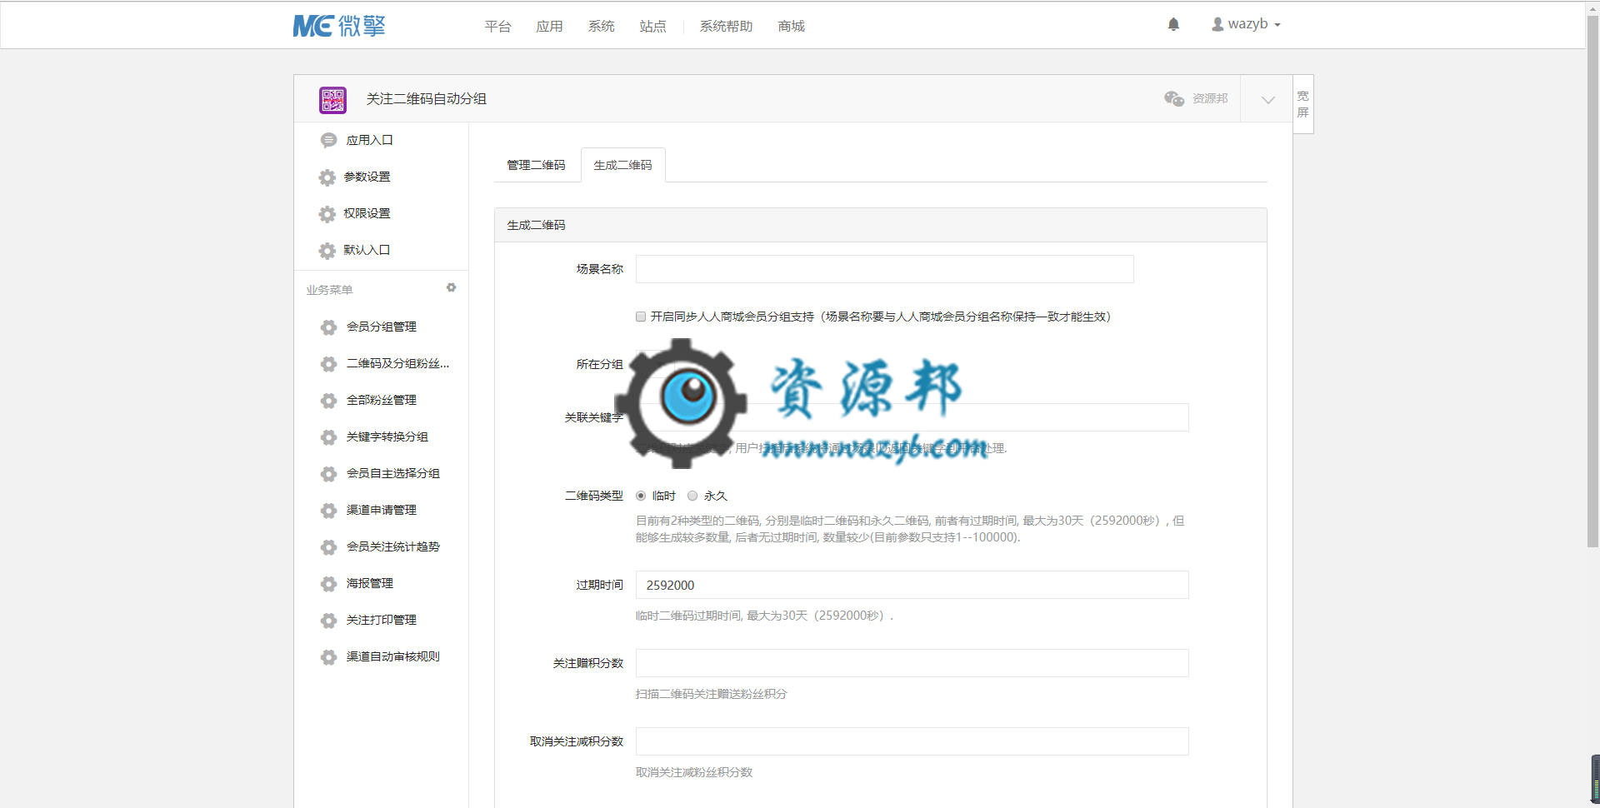Select the 永久 QR type radio
1600x808 pixels.
[x=692, y=496]
